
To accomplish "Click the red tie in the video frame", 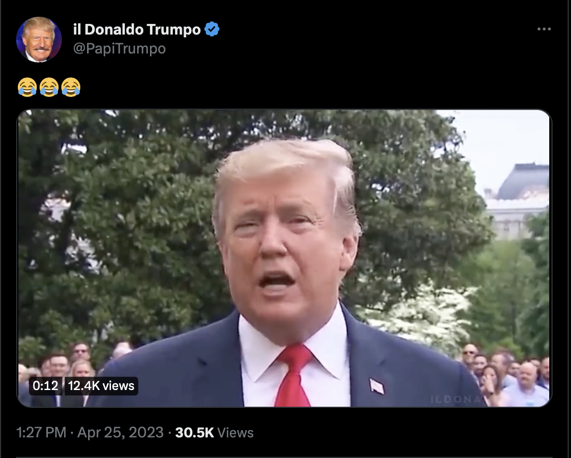I will tap(293, 376).
